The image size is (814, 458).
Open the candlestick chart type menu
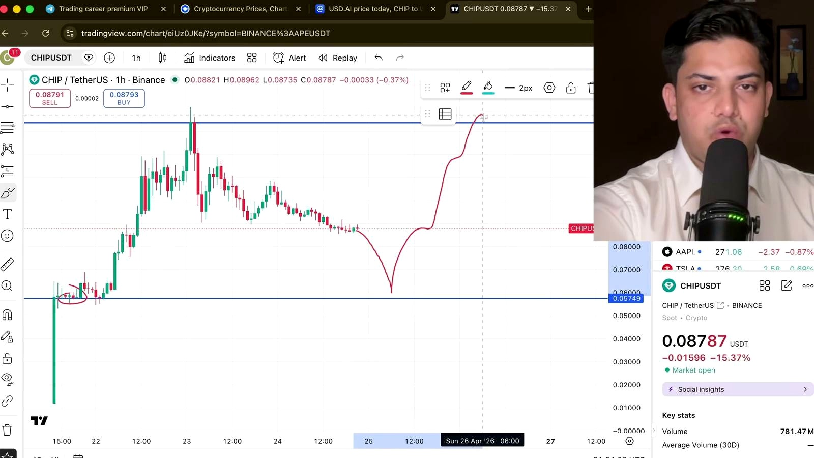pyautogui.click(x=163, y=58)
